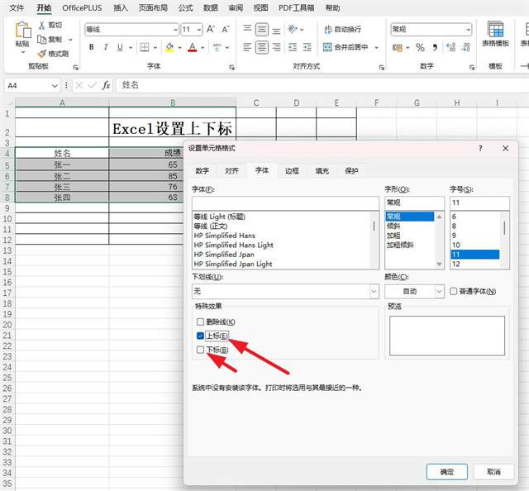Click the Increase Decimal icon
This screenshot has width=529, height=491.
[x=450, y=47]
